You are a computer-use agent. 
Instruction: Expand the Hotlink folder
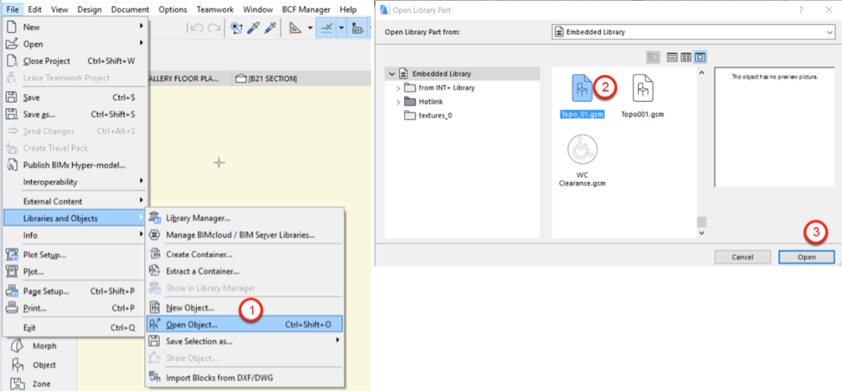tap(398, 102)
